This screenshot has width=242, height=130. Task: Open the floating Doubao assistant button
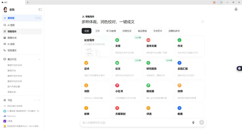pyautogui.click(x=239, y=68)
